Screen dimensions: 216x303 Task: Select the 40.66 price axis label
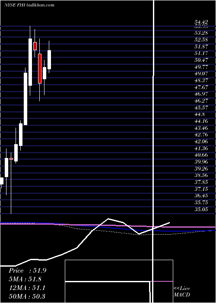201,155
